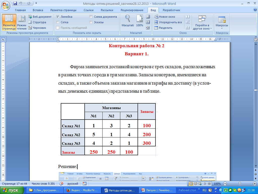This screenshot has height=194, width=258.
Task: Switch to the Вставка tab
Action: (x=38, y=10)
